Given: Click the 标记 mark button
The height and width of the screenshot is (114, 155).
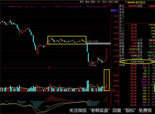Looking at the screenshot, I should [x=104, y=2].
